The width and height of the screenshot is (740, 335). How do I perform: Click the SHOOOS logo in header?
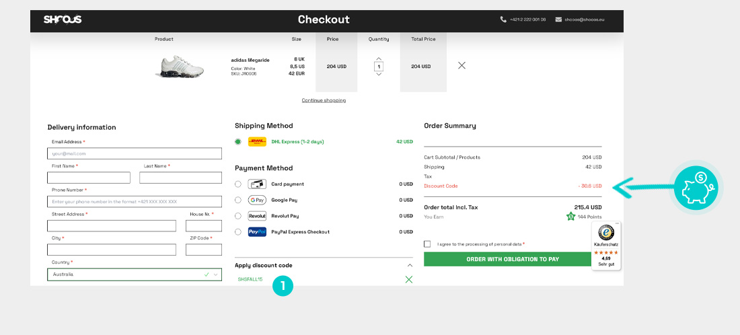pyautogui.click(x=63, y=20)
